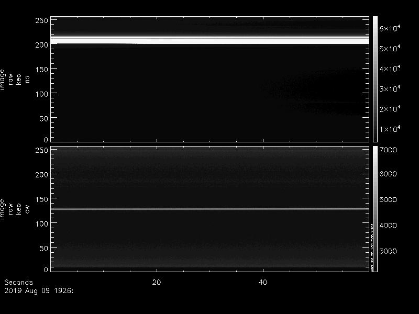
Task: Click the '5000' colorbar label
Action: [388, 200]
